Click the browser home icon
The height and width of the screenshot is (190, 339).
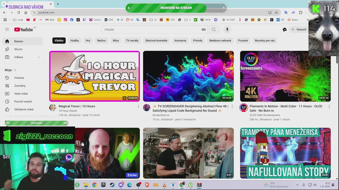(26, 12)
